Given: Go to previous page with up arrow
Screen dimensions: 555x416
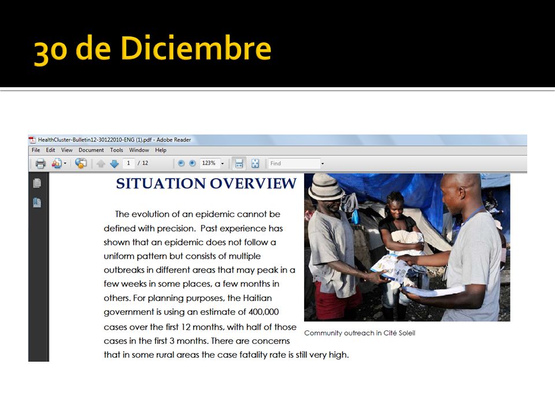Looking at the screenshot, I should (101, 164).
